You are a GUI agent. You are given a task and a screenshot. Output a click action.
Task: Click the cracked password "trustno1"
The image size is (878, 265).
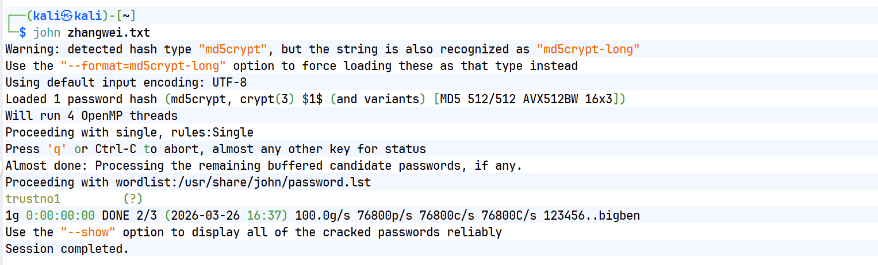pos(33,199)
